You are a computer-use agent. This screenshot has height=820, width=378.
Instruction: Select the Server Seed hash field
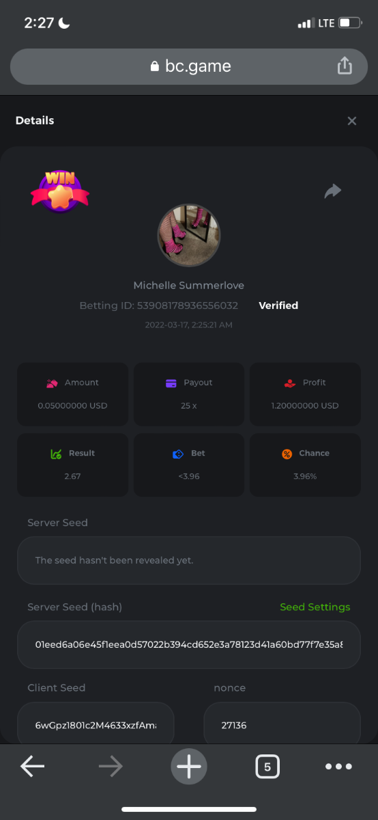(x=189, y=644)
